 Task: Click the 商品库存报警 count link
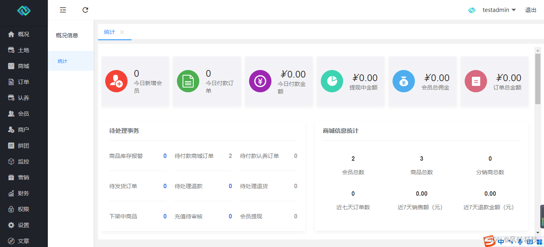tap(165, 156)
